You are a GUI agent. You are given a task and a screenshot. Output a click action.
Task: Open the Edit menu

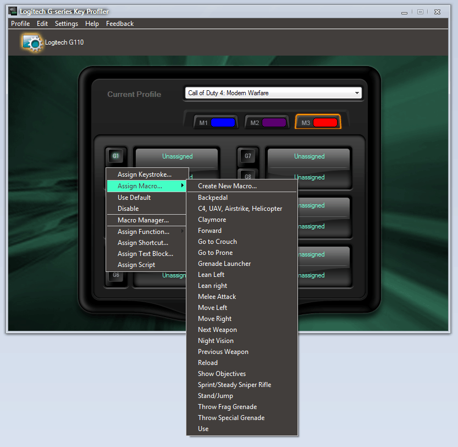(x=42, y=24)
